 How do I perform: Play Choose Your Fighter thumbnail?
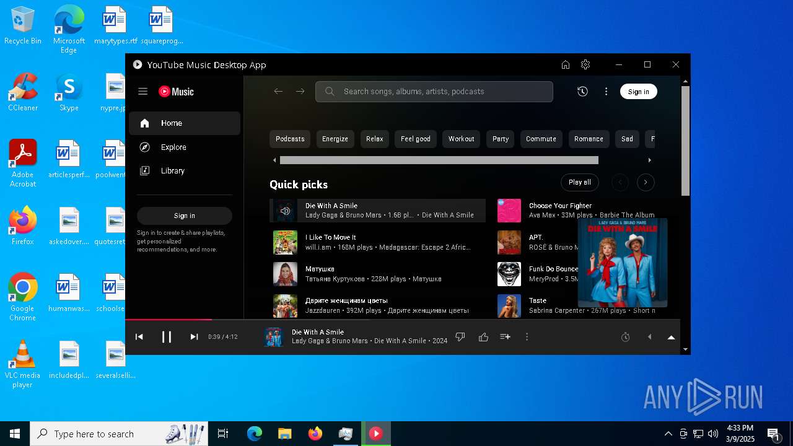tap(509, 211)
